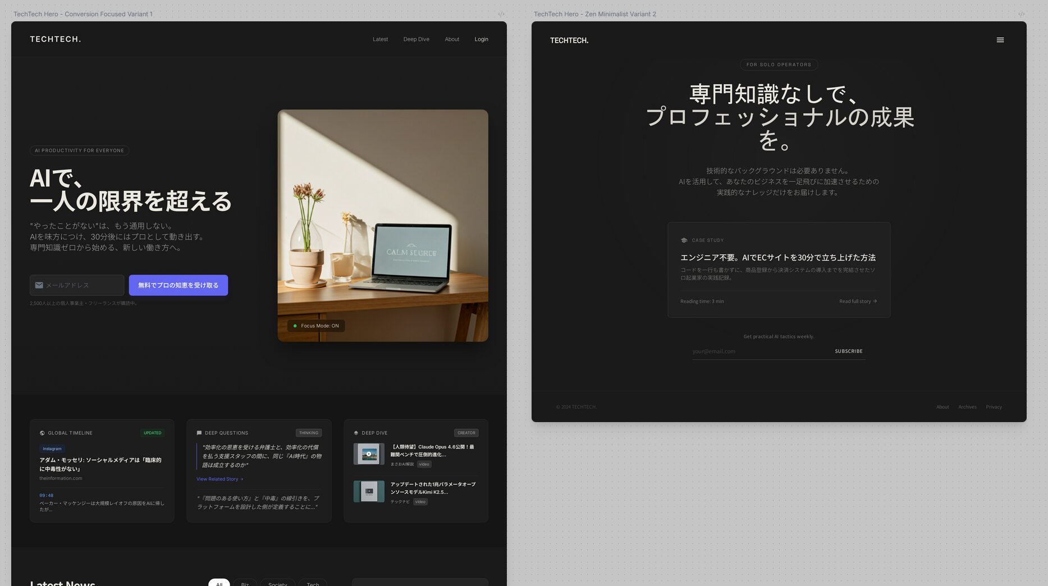Select the Tech filter tab

313,583
